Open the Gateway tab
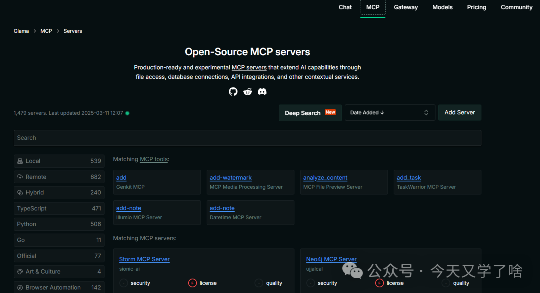Viewport: 540px width, 293px height. [406, 7]
